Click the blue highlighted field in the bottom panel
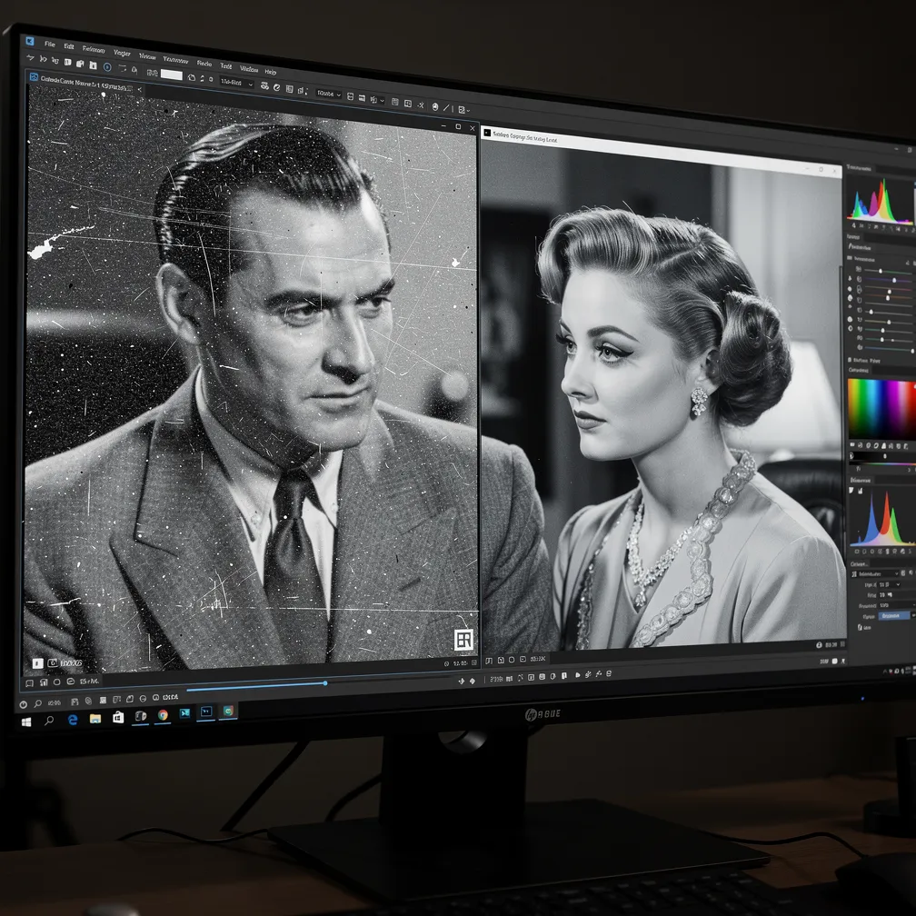The height and width of the screenshot is (916, 916). (894, 615)
